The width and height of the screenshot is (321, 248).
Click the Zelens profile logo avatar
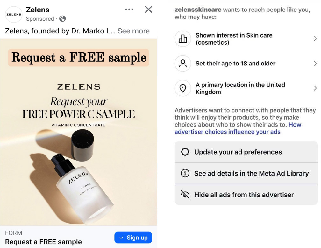click(14, 14)
